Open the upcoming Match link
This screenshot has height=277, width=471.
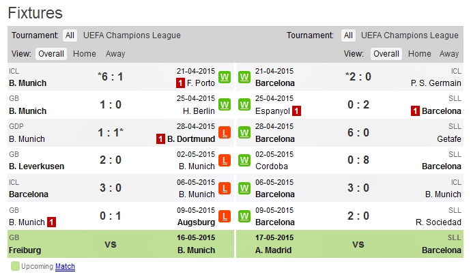[x=65, y=266]
